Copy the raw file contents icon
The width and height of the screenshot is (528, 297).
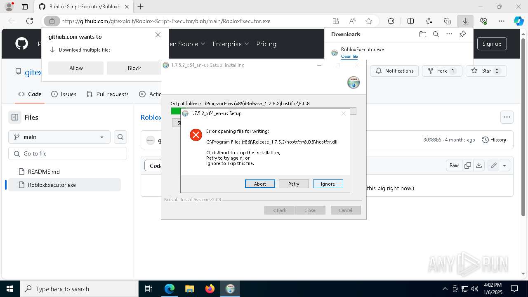point(468,165)
